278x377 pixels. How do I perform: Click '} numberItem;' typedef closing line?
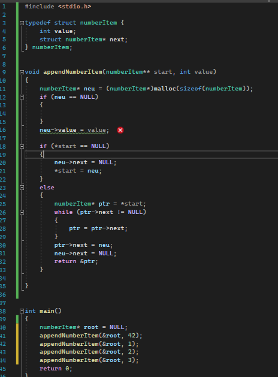[49, 47]
